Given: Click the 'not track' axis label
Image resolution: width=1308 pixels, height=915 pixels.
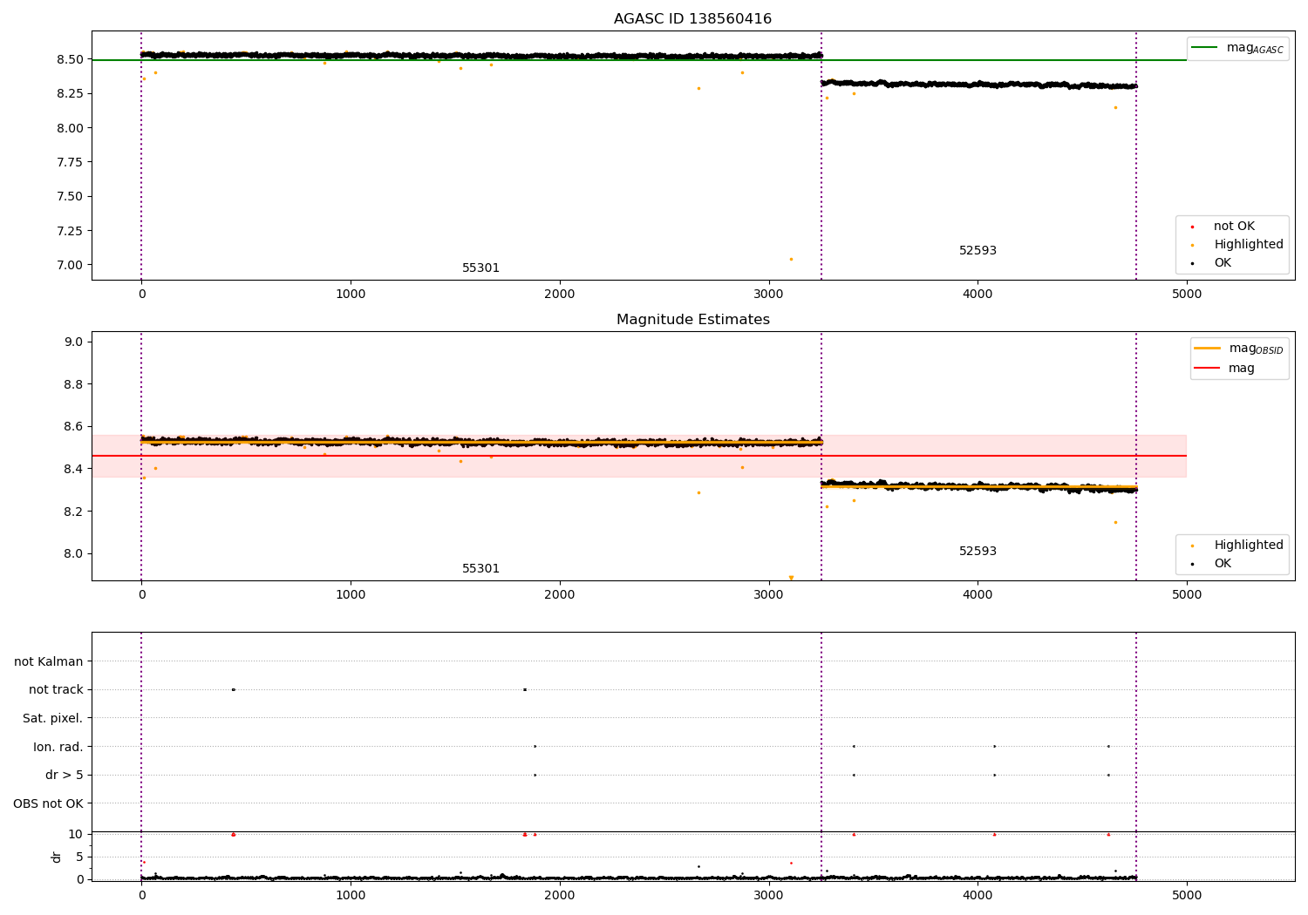Looking at the screenshot, I should click(56, 689).
